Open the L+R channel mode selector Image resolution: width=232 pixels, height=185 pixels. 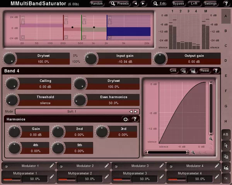pyautogui.click(x=194, y=3)
